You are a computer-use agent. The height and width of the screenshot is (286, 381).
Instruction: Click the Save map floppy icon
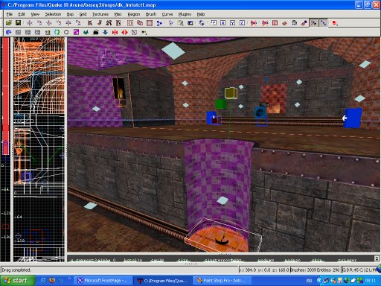click(x=18, y=23)
